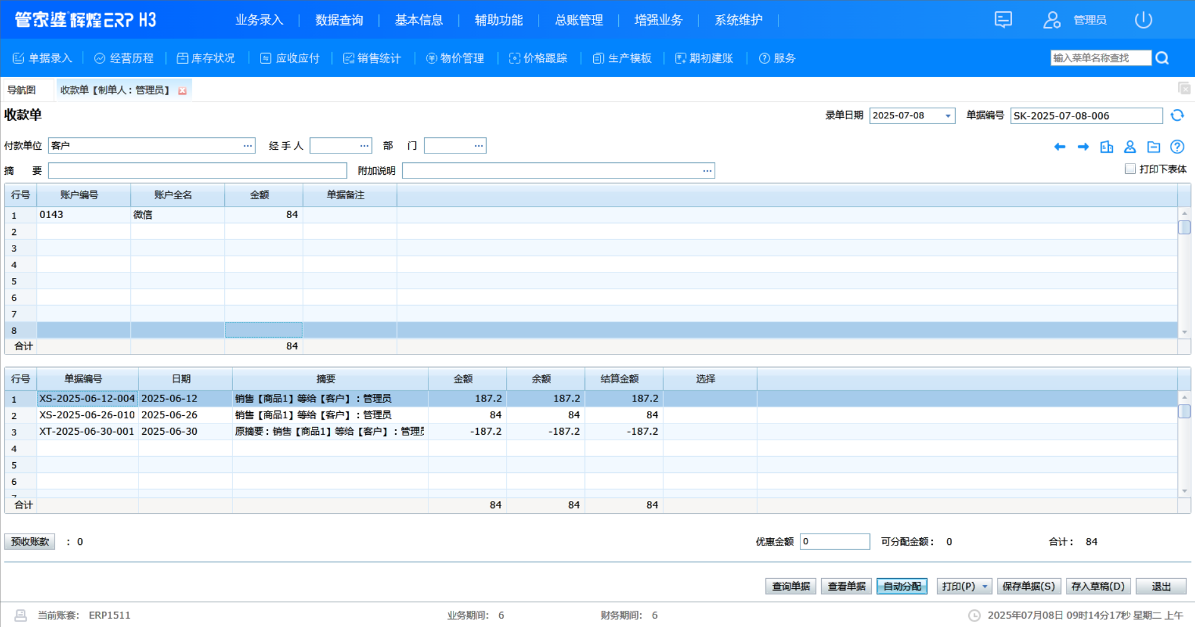The height and width of the screenshot is (627, 1195).
Task: Click the person icon in form toolbar
Action: tap(1130, 147)
